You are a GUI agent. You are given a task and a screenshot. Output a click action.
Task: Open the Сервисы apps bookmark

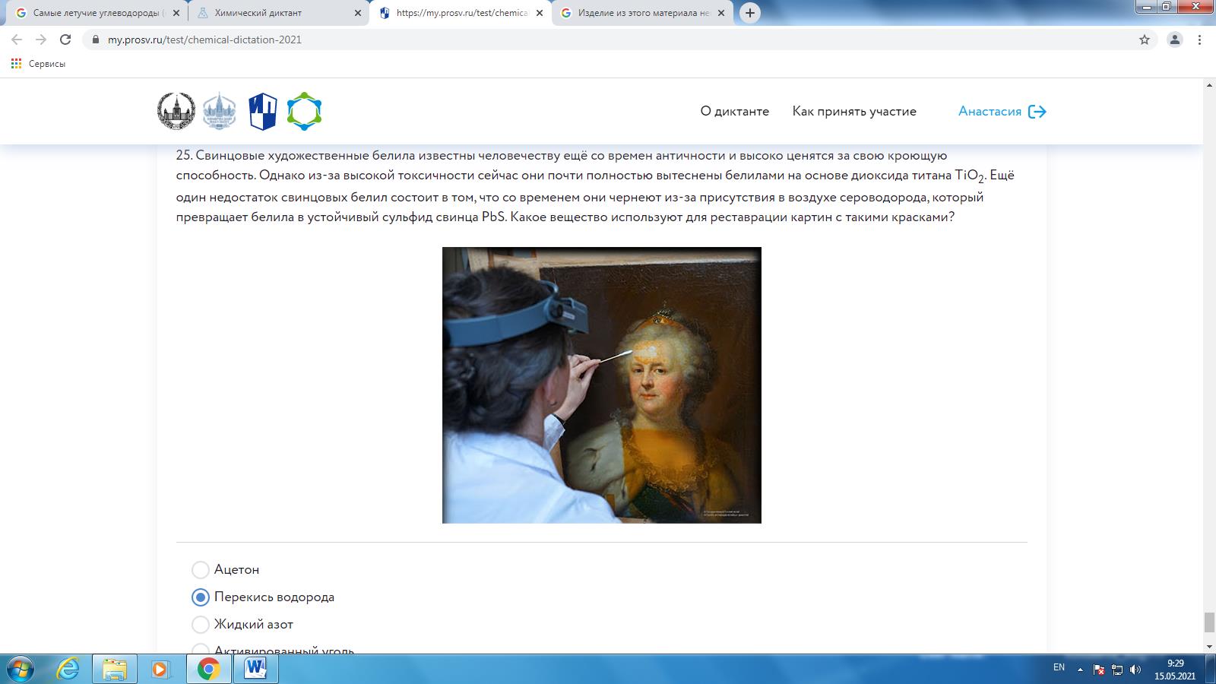(38, 64)
